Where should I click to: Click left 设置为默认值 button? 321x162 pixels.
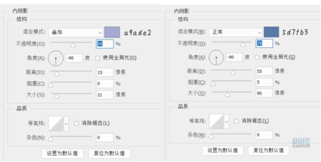pos(62,153)
